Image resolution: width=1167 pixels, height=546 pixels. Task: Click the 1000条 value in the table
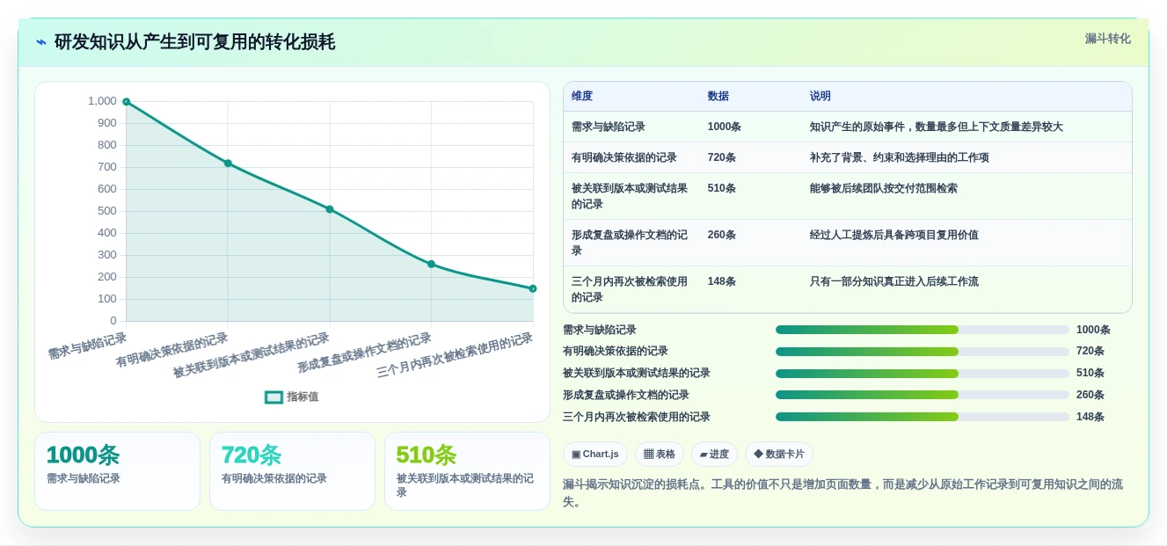coord(725,127)
